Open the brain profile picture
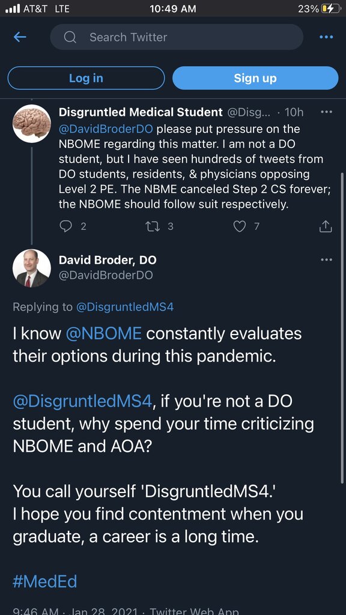 (x=32, y=124)
